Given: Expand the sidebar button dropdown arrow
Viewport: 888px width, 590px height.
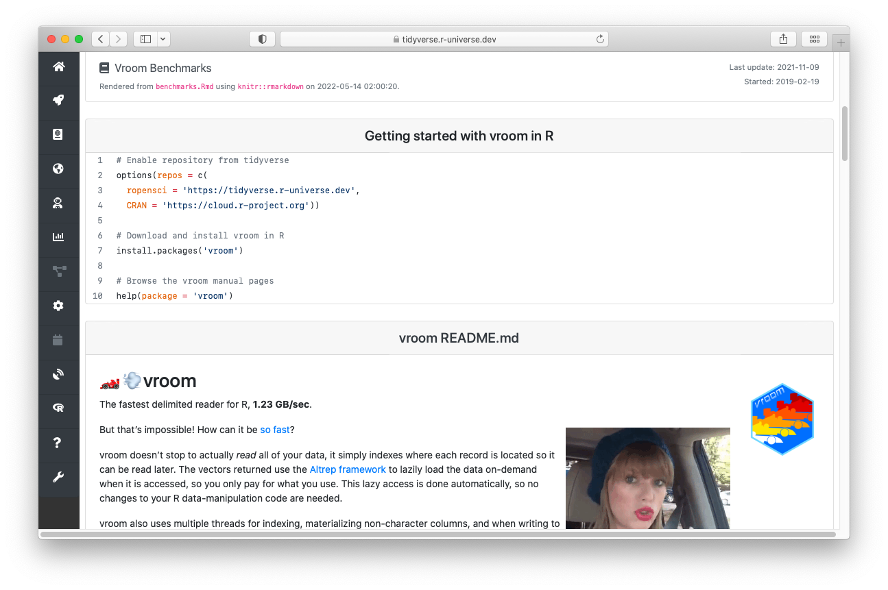Looking at the screenshot, I should (163, 39).
